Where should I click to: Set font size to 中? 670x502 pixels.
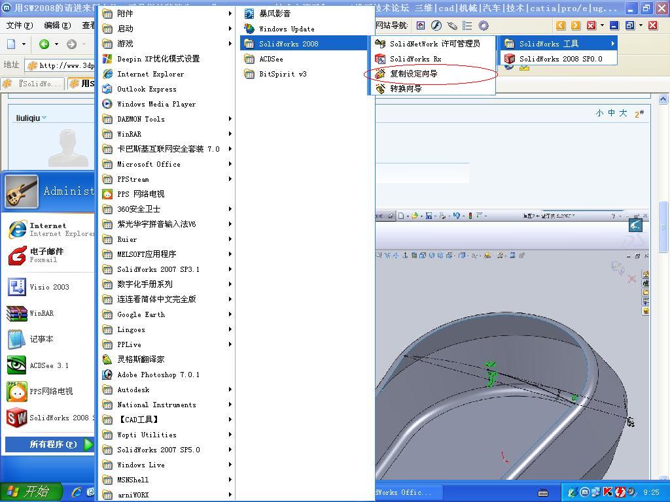click(612, 112)
